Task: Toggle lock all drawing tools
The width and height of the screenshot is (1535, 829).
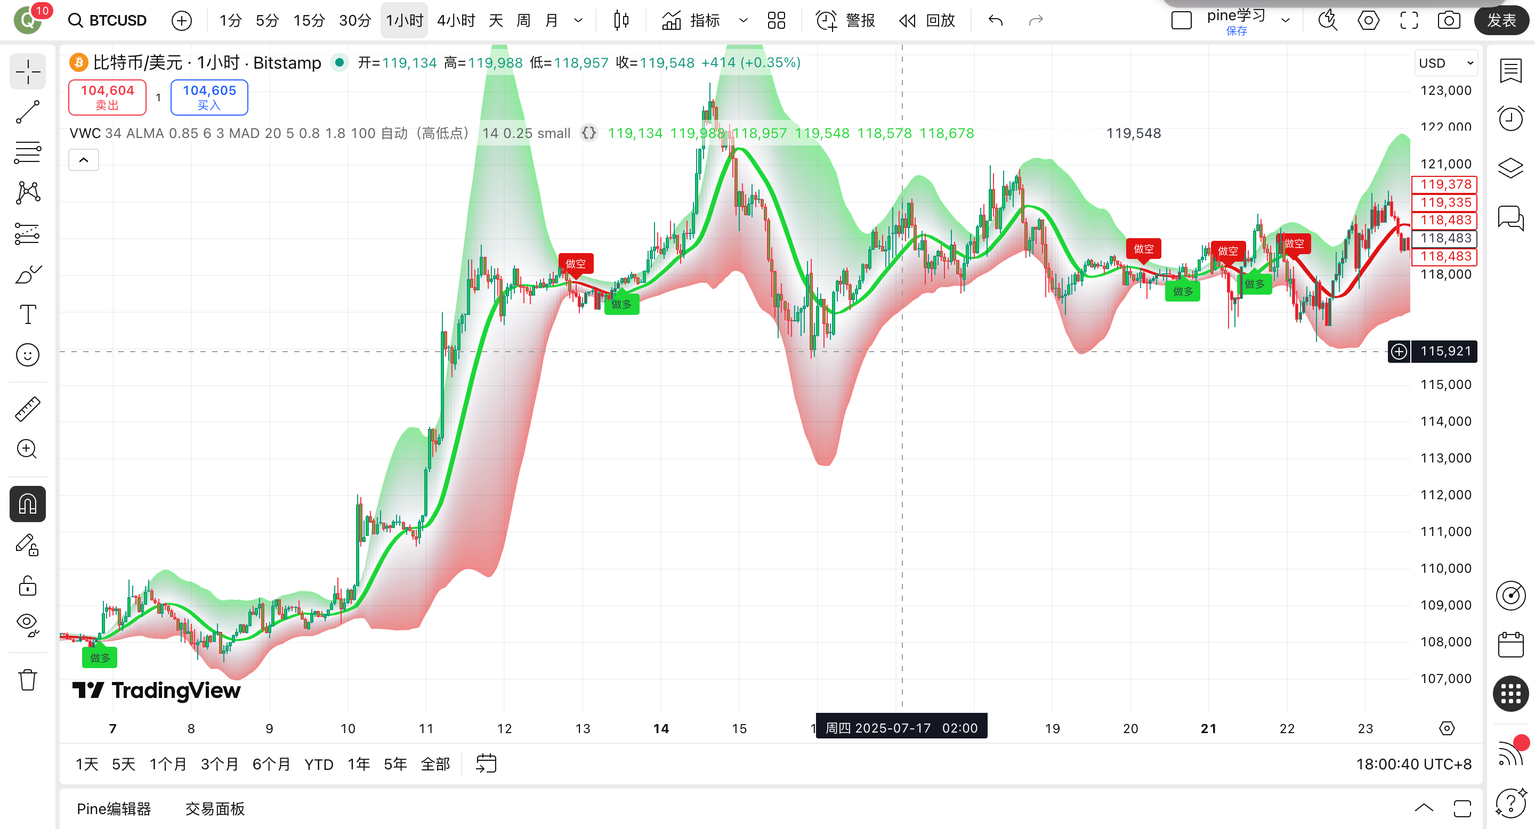Action: coord(27,586)
